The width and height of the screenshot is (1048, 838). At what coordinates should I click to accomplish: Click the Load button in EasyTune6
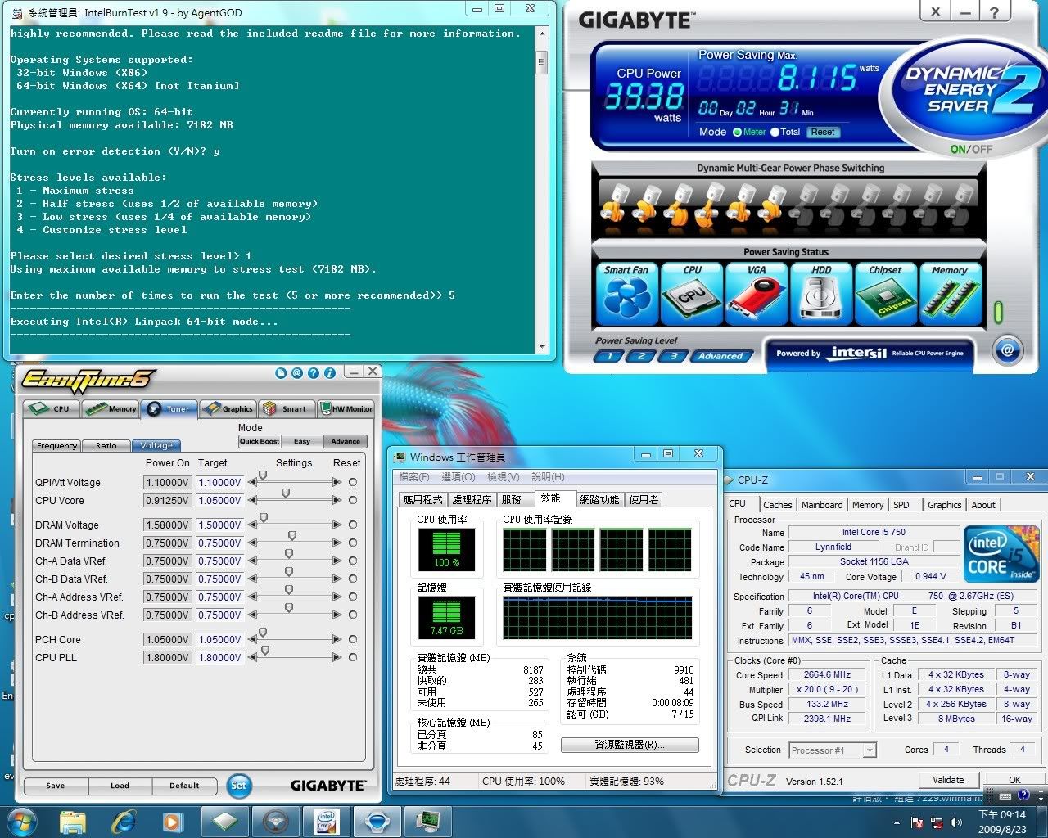coord(120,786)
